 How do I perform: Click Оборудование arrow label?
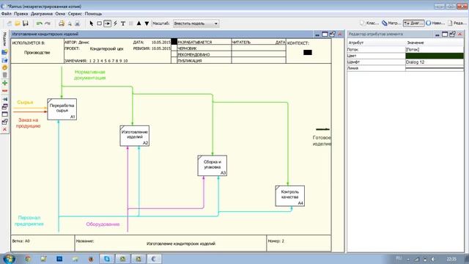(x=103, y=224)
